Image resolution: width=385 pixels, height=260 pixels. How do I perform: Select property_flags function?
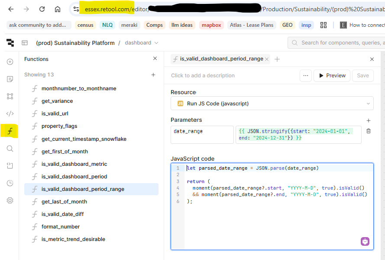[x=91, y=126]
